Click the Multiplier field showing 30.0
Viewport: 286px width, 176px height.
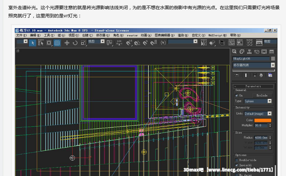[261, 125]
